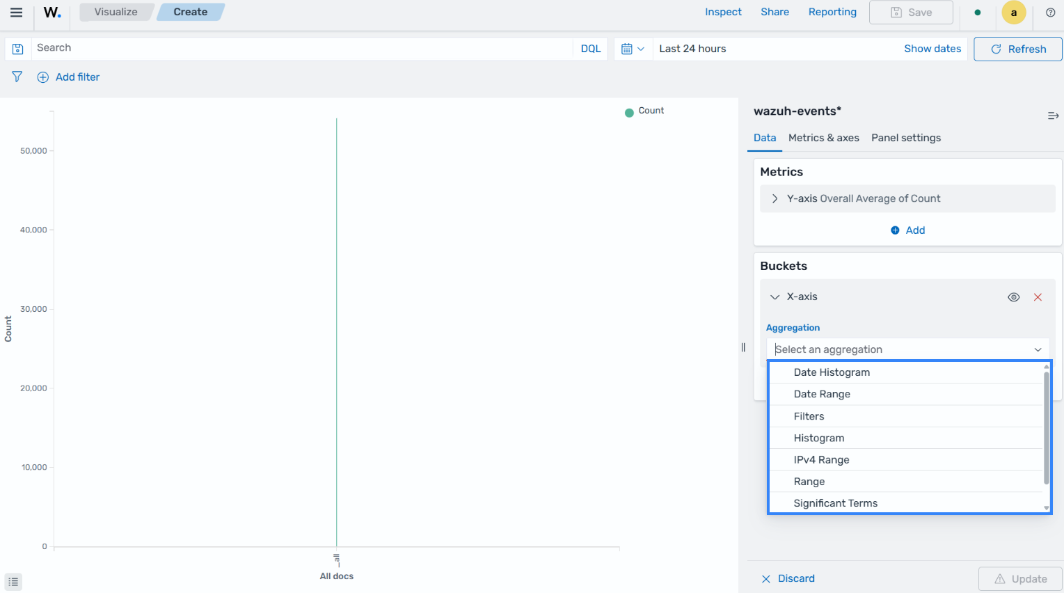Viewport: 1064px width, 593px height.
Task: Collapse the editor sidebar arrow icon
Action: pos(1053,116)
